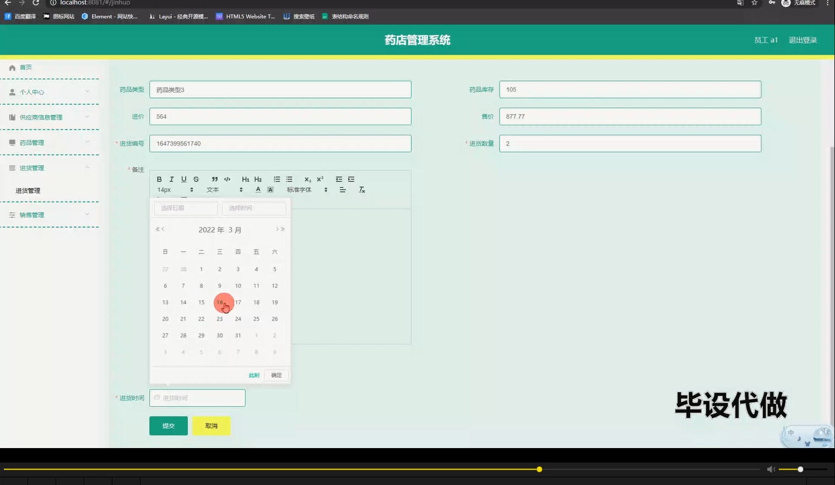Toggle bold formatting in the remarks editor
The image size is (835, 485).
pos(159,179)
